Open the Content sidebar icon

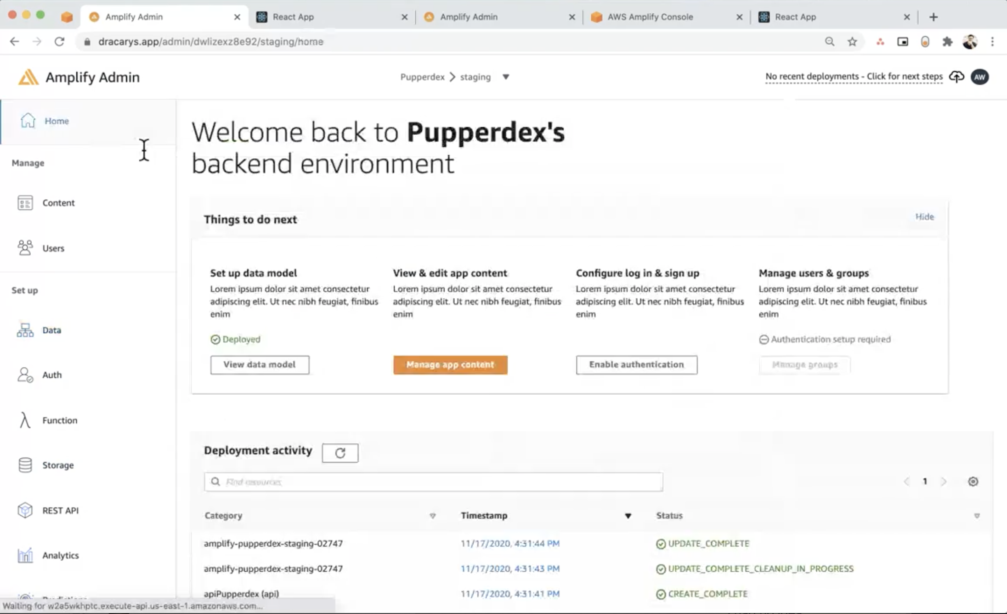click(25, 203)
